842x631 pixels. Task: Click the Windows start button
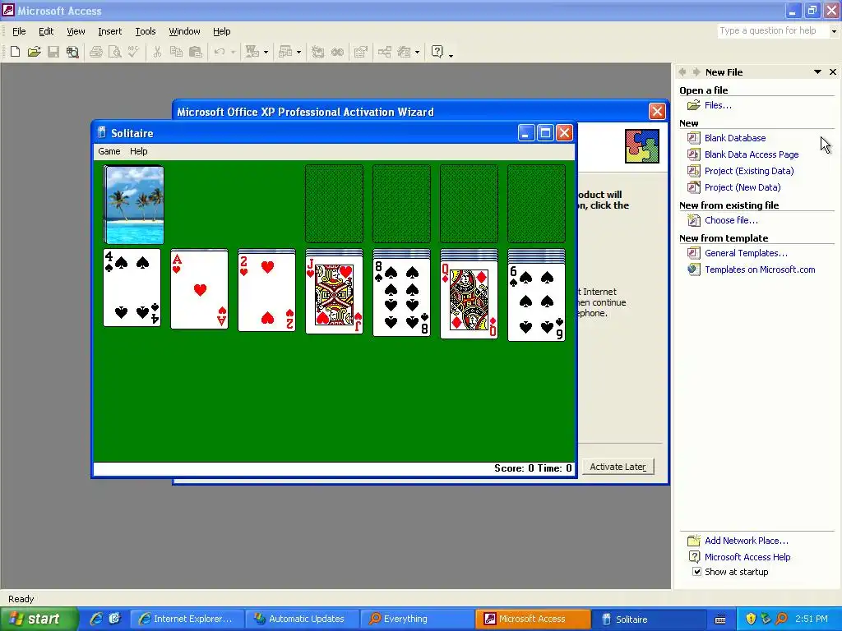38,619
